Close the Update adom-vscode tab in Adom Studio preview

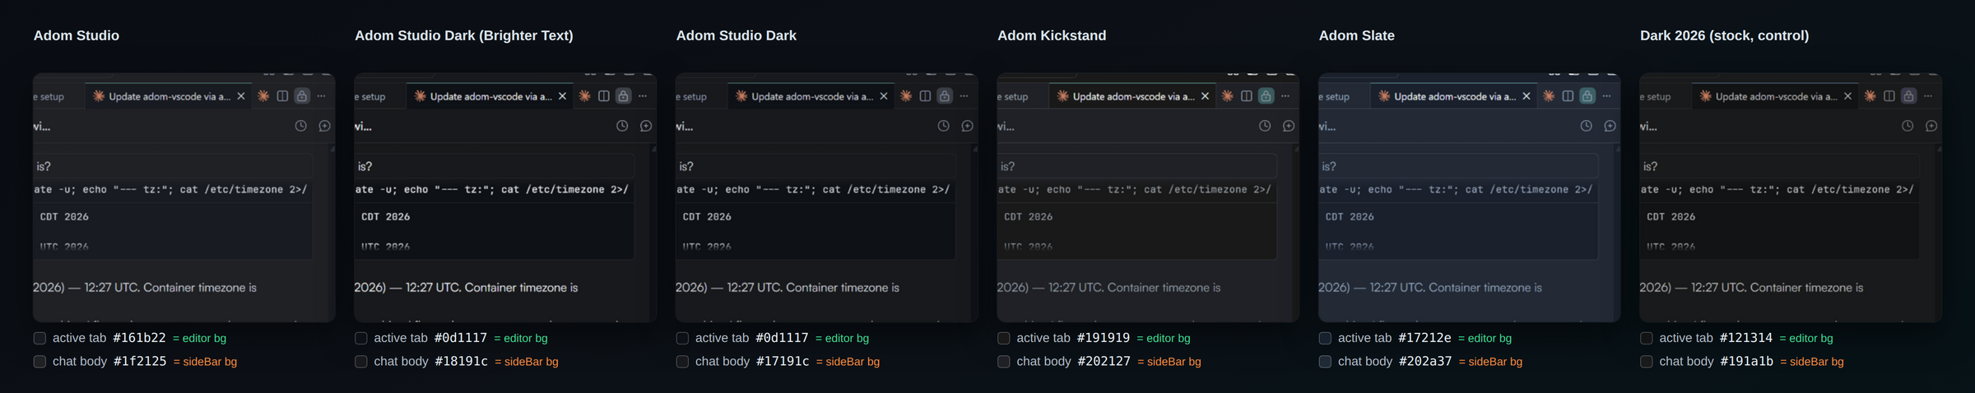pos(241,96)
